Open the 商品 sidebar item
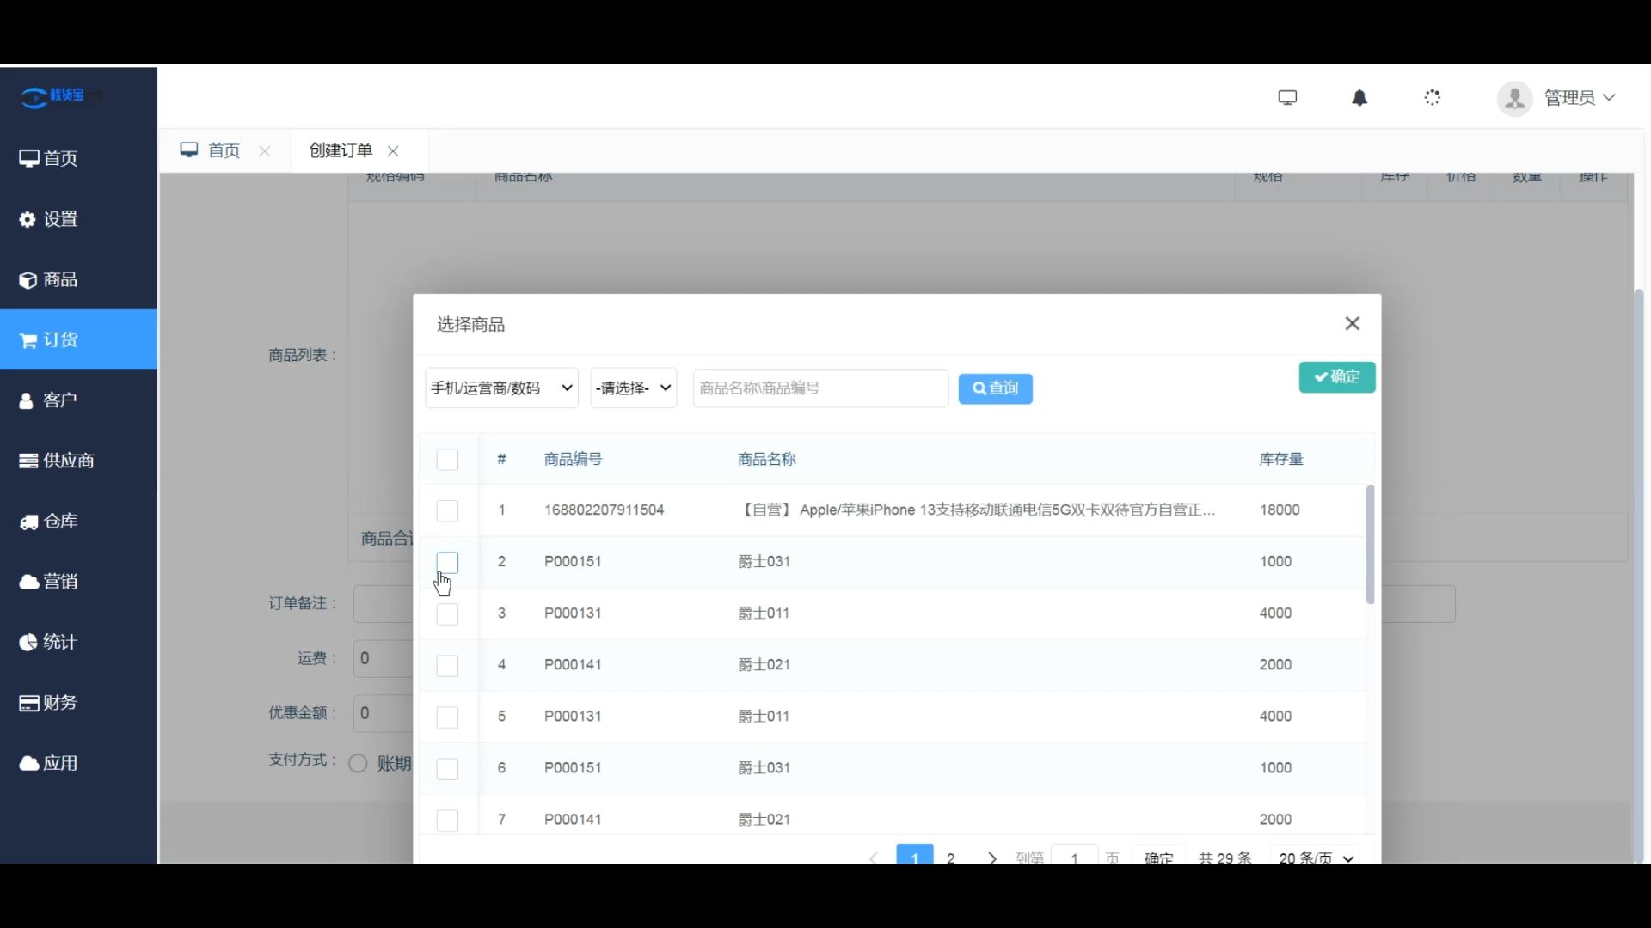The width and height of the screenshot is (1651, 928). pos(78,279)
